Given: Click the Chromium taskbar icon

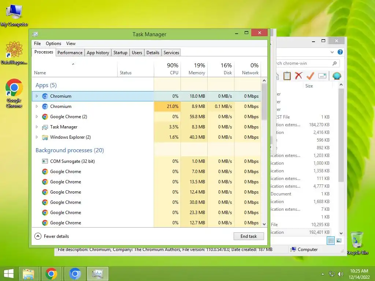Looking at the screenshot, I should point(75,274).
